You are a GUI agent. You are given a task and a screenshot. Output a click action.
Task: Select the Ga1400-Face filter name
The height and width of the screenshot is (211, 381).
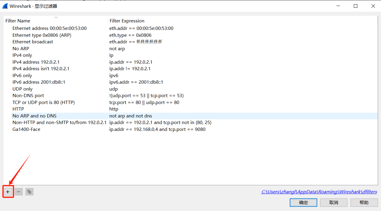pyautogui.click(x=26, y=129)
